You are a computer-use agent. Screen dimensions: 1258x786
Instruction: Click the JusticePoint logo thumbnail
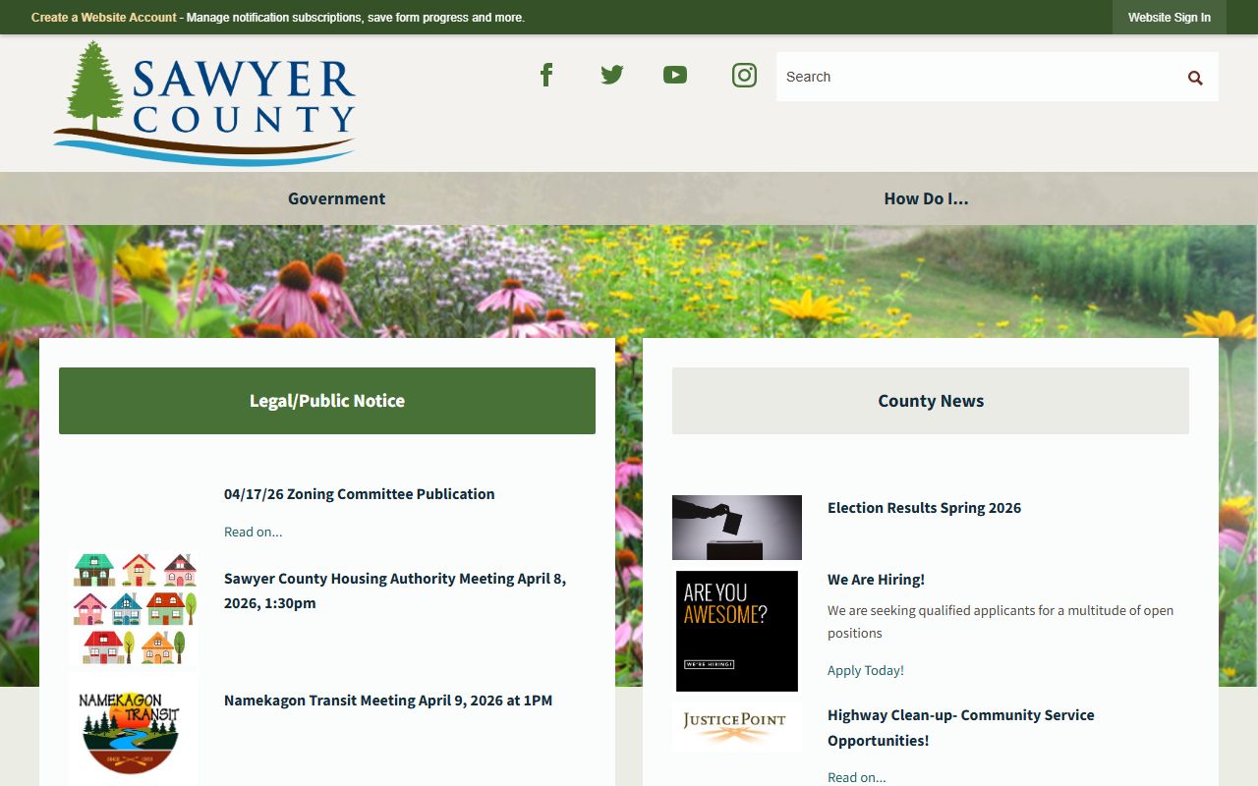[737, 726]
